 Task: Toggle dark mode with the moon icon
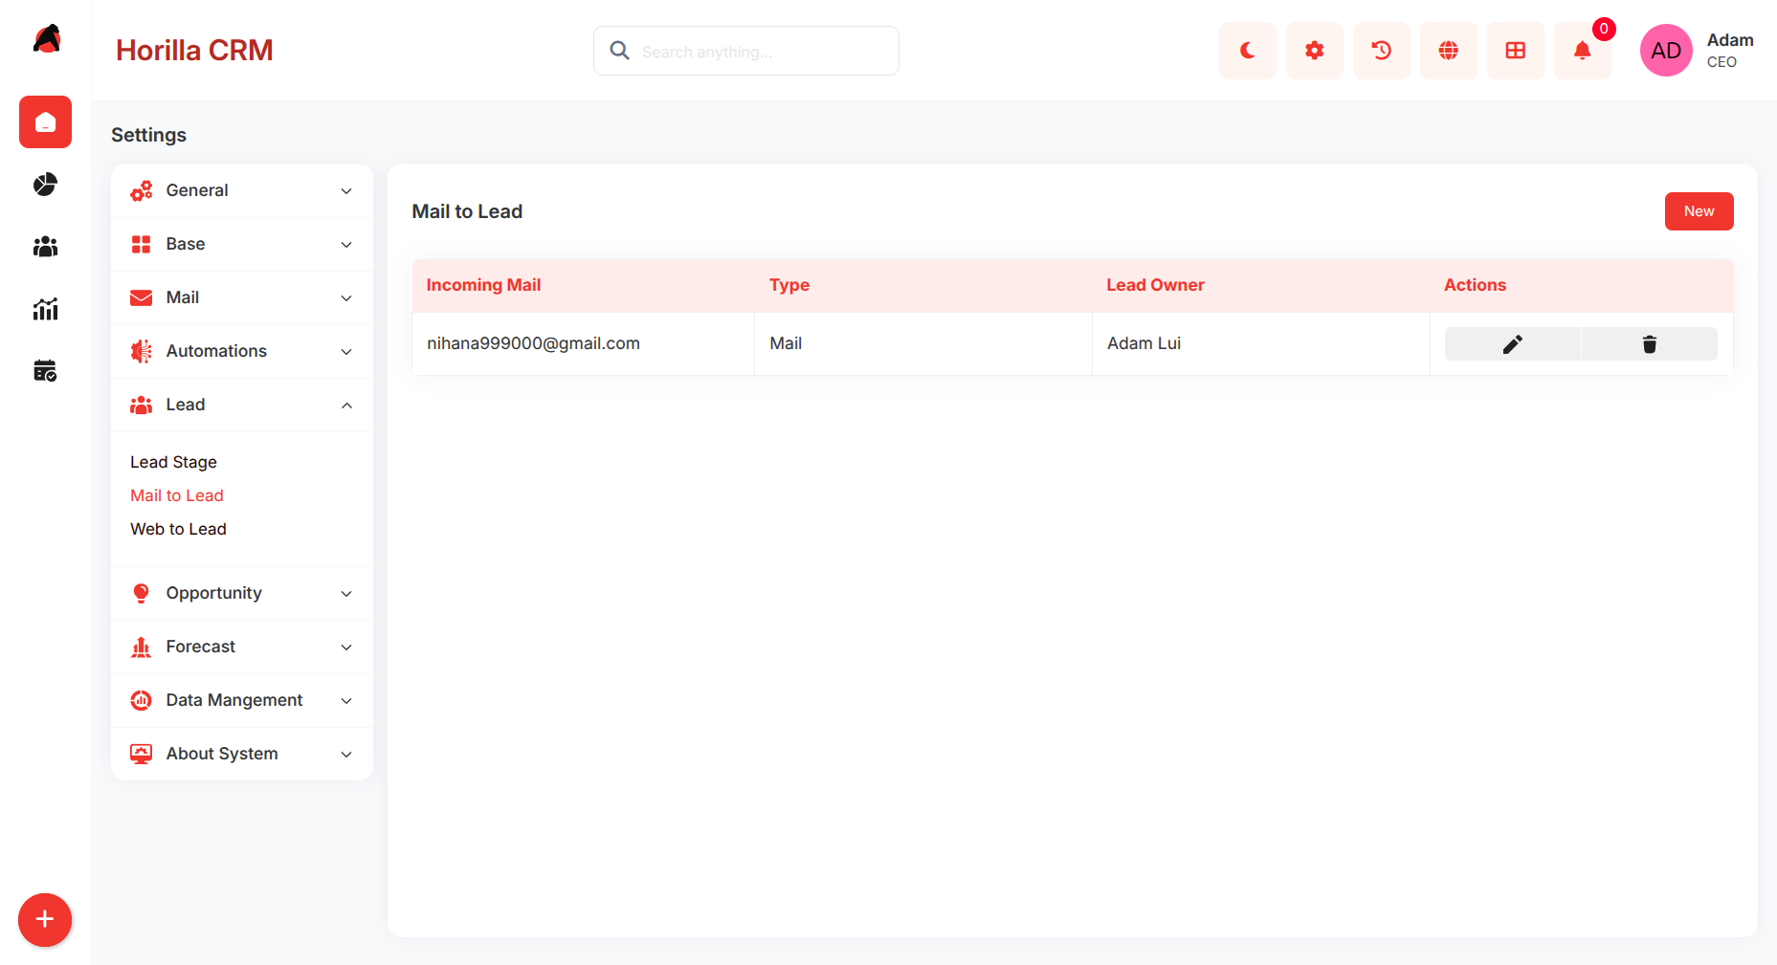[1248, 51]
